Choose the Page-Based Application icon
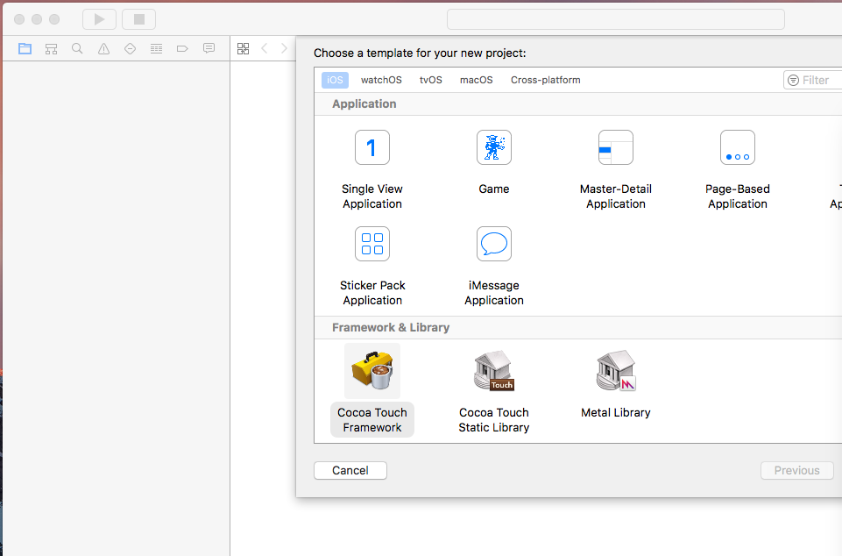This screenshot has width=842, height=556. [738, 147]
